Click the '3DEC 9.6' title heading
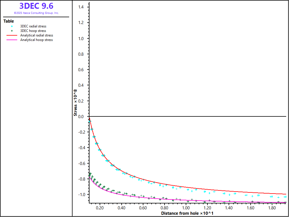The height and width of the screenshot is (217, 289). pyautogui.click(x=36, y=6)
